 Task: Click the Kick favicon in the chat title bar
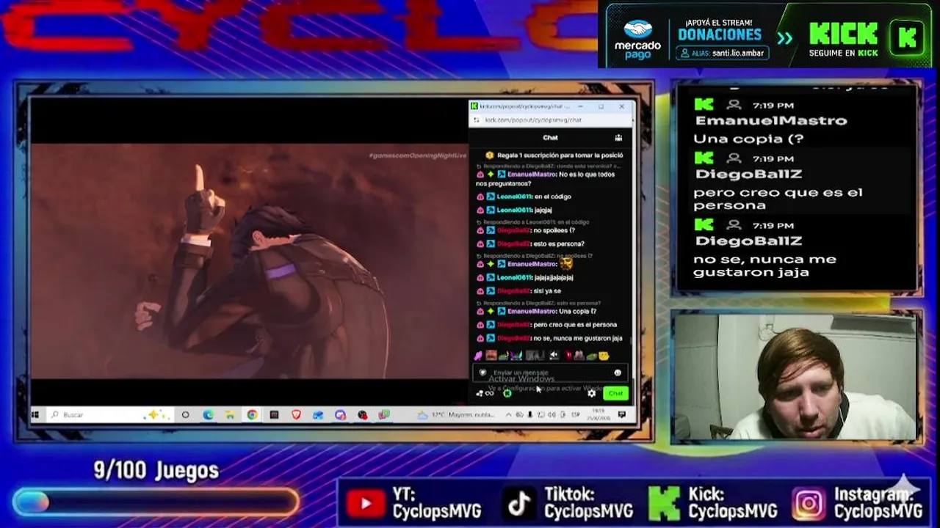click(474, 106)
